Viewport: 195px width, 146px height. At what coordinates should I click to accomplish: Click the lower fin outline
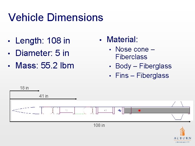pos(177,117)
